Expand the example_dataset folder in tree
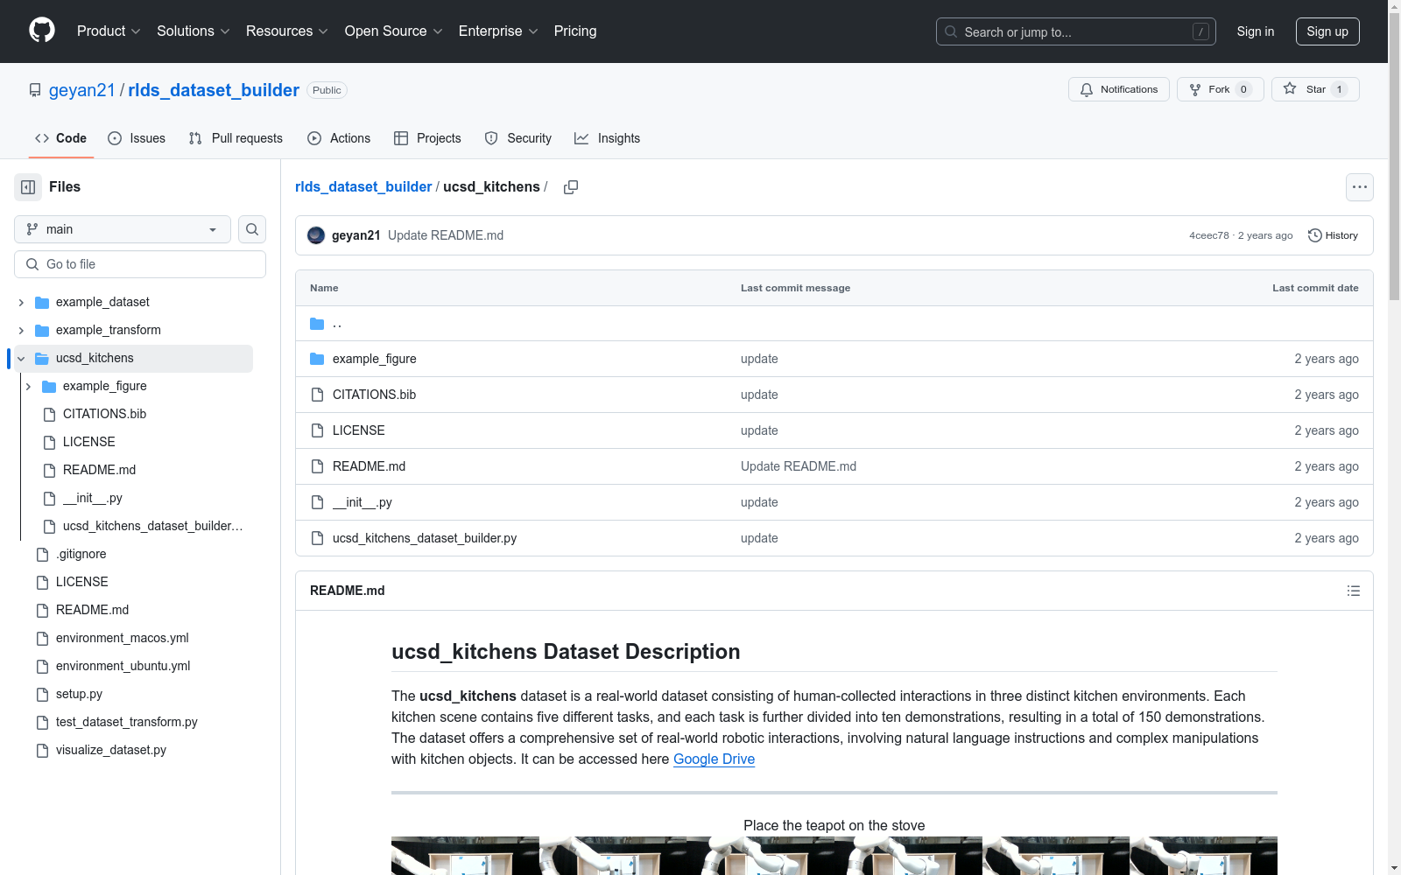The height and width of the screenshot is (875, 1401). [x=21, y=302]
